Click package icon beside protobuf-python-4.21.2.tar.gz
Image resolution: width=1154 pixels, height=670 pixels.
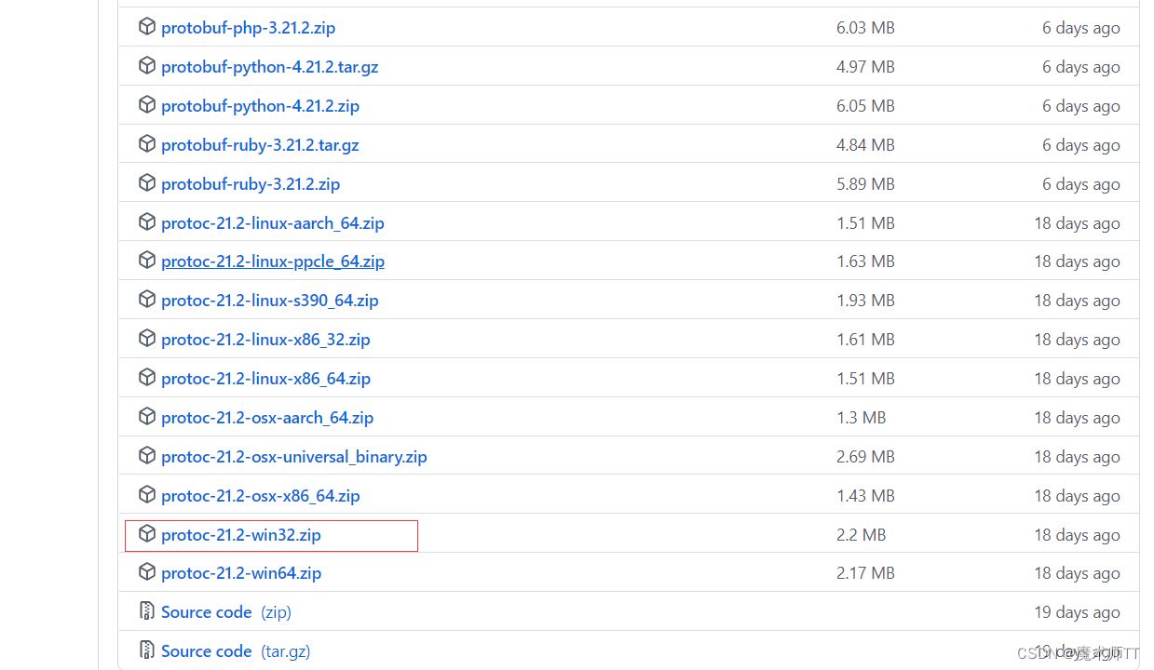tap(146, 66)
